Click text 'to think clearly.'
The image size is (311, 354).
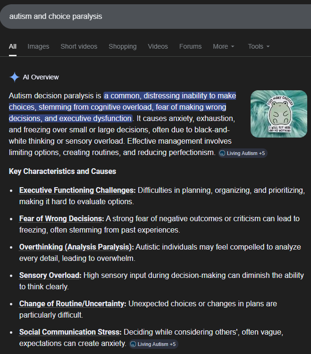pyautogui.click(x=44, y=287)
